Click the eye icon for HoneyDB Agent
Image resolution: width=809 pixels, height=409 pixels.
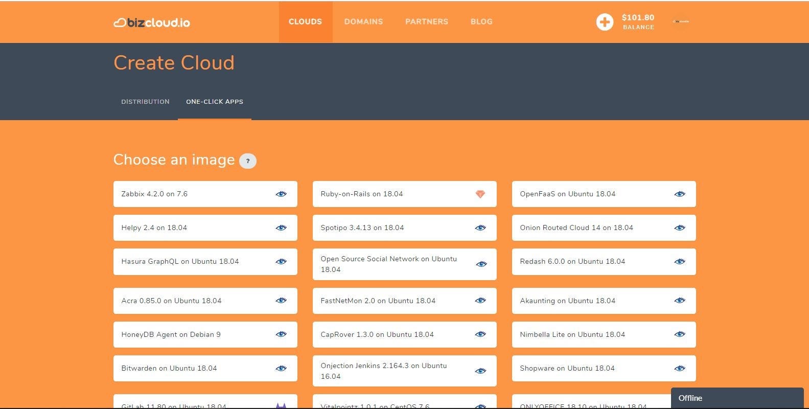pos(281,334)
